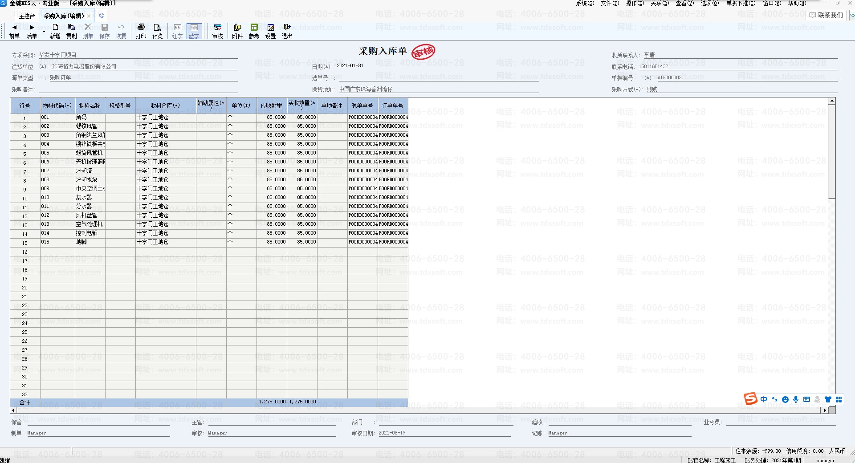Go to previous document with 前单
The width and height of the screenshot is (855, 463).
click(14, 31)
